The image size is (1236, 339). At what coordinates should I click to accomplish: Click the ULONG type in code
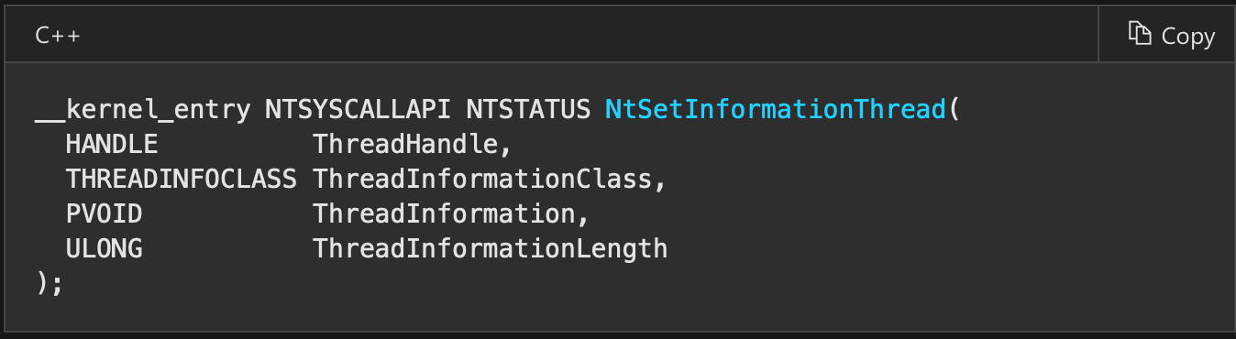point(105,249)
